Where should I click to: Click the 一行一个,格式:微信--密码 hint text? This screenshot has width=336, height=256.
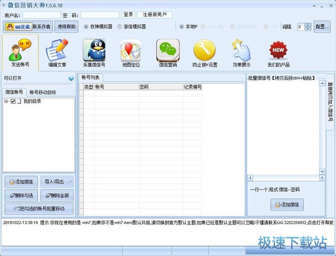pos(275,189)
